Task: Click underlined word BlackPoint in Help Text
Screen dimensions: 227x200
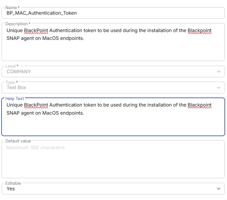Action: pyautogui.click(x=36, y=105)
